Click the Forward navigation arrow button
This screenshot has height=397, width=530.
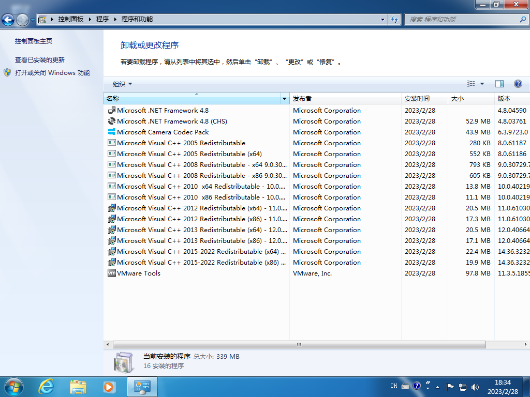(22, 20)
